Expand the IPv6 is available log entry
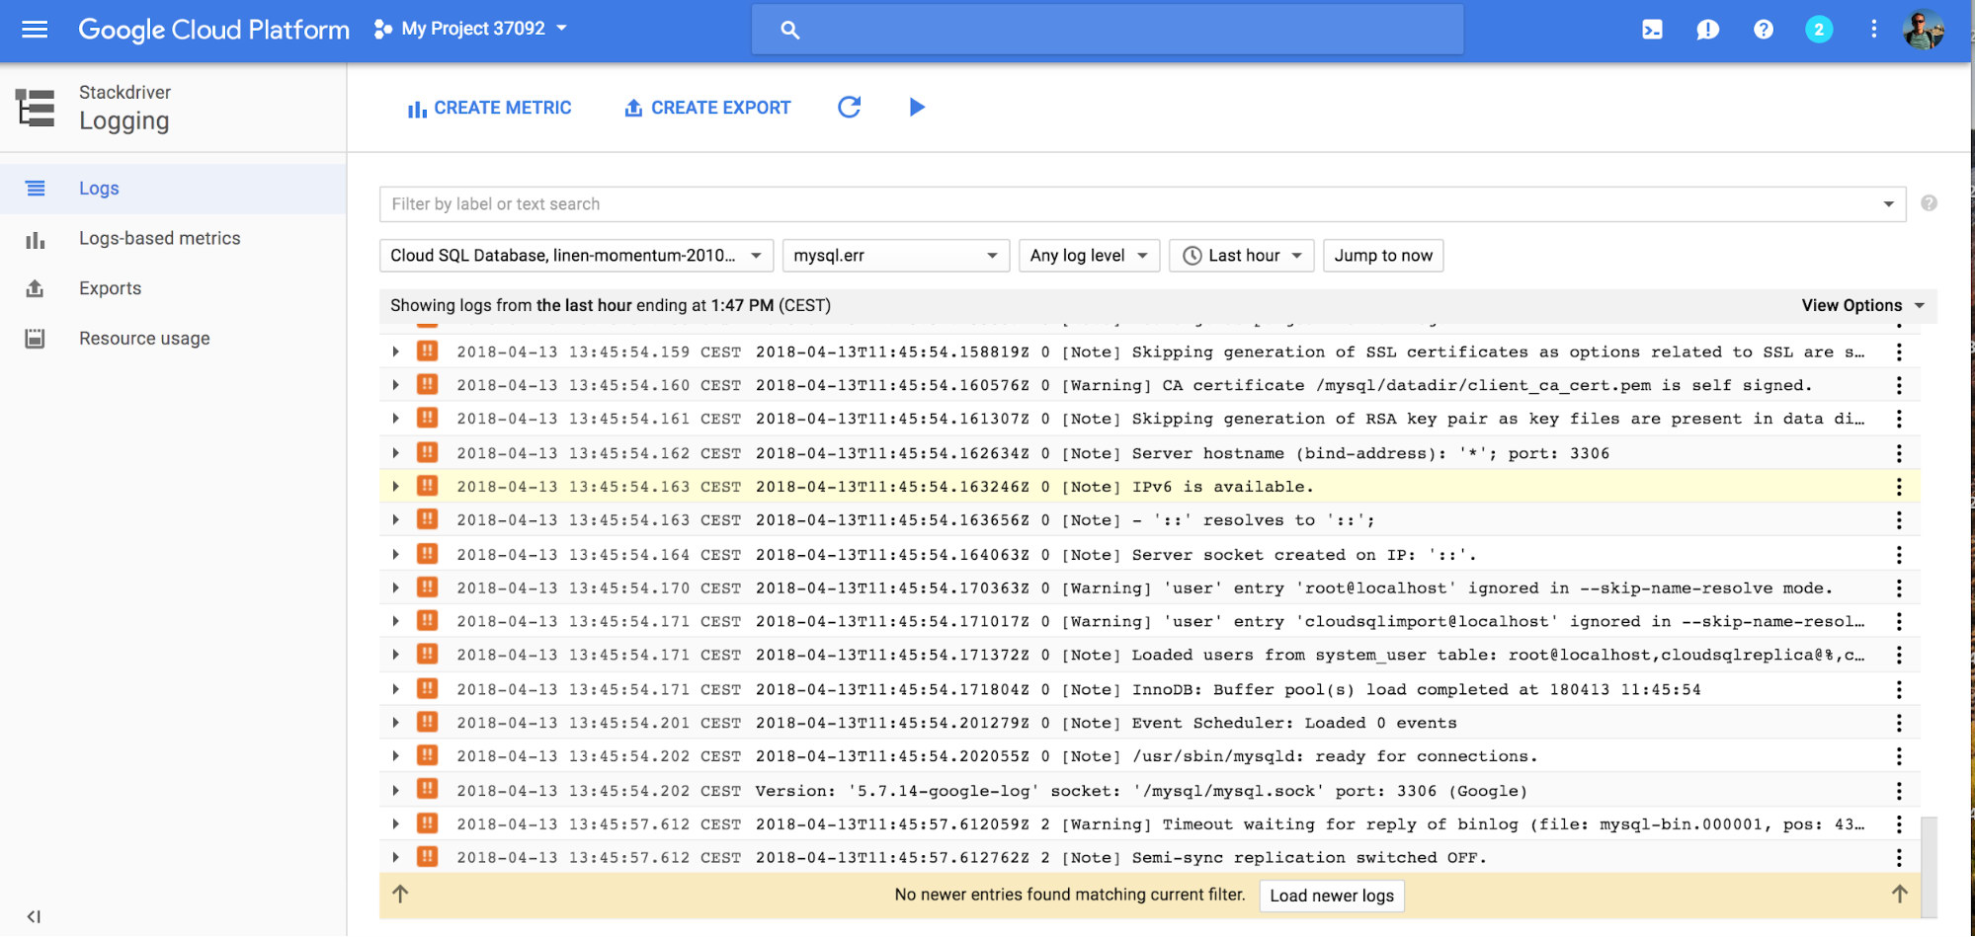This screenshot has width=1975, height=937. [x=395, y=487]
